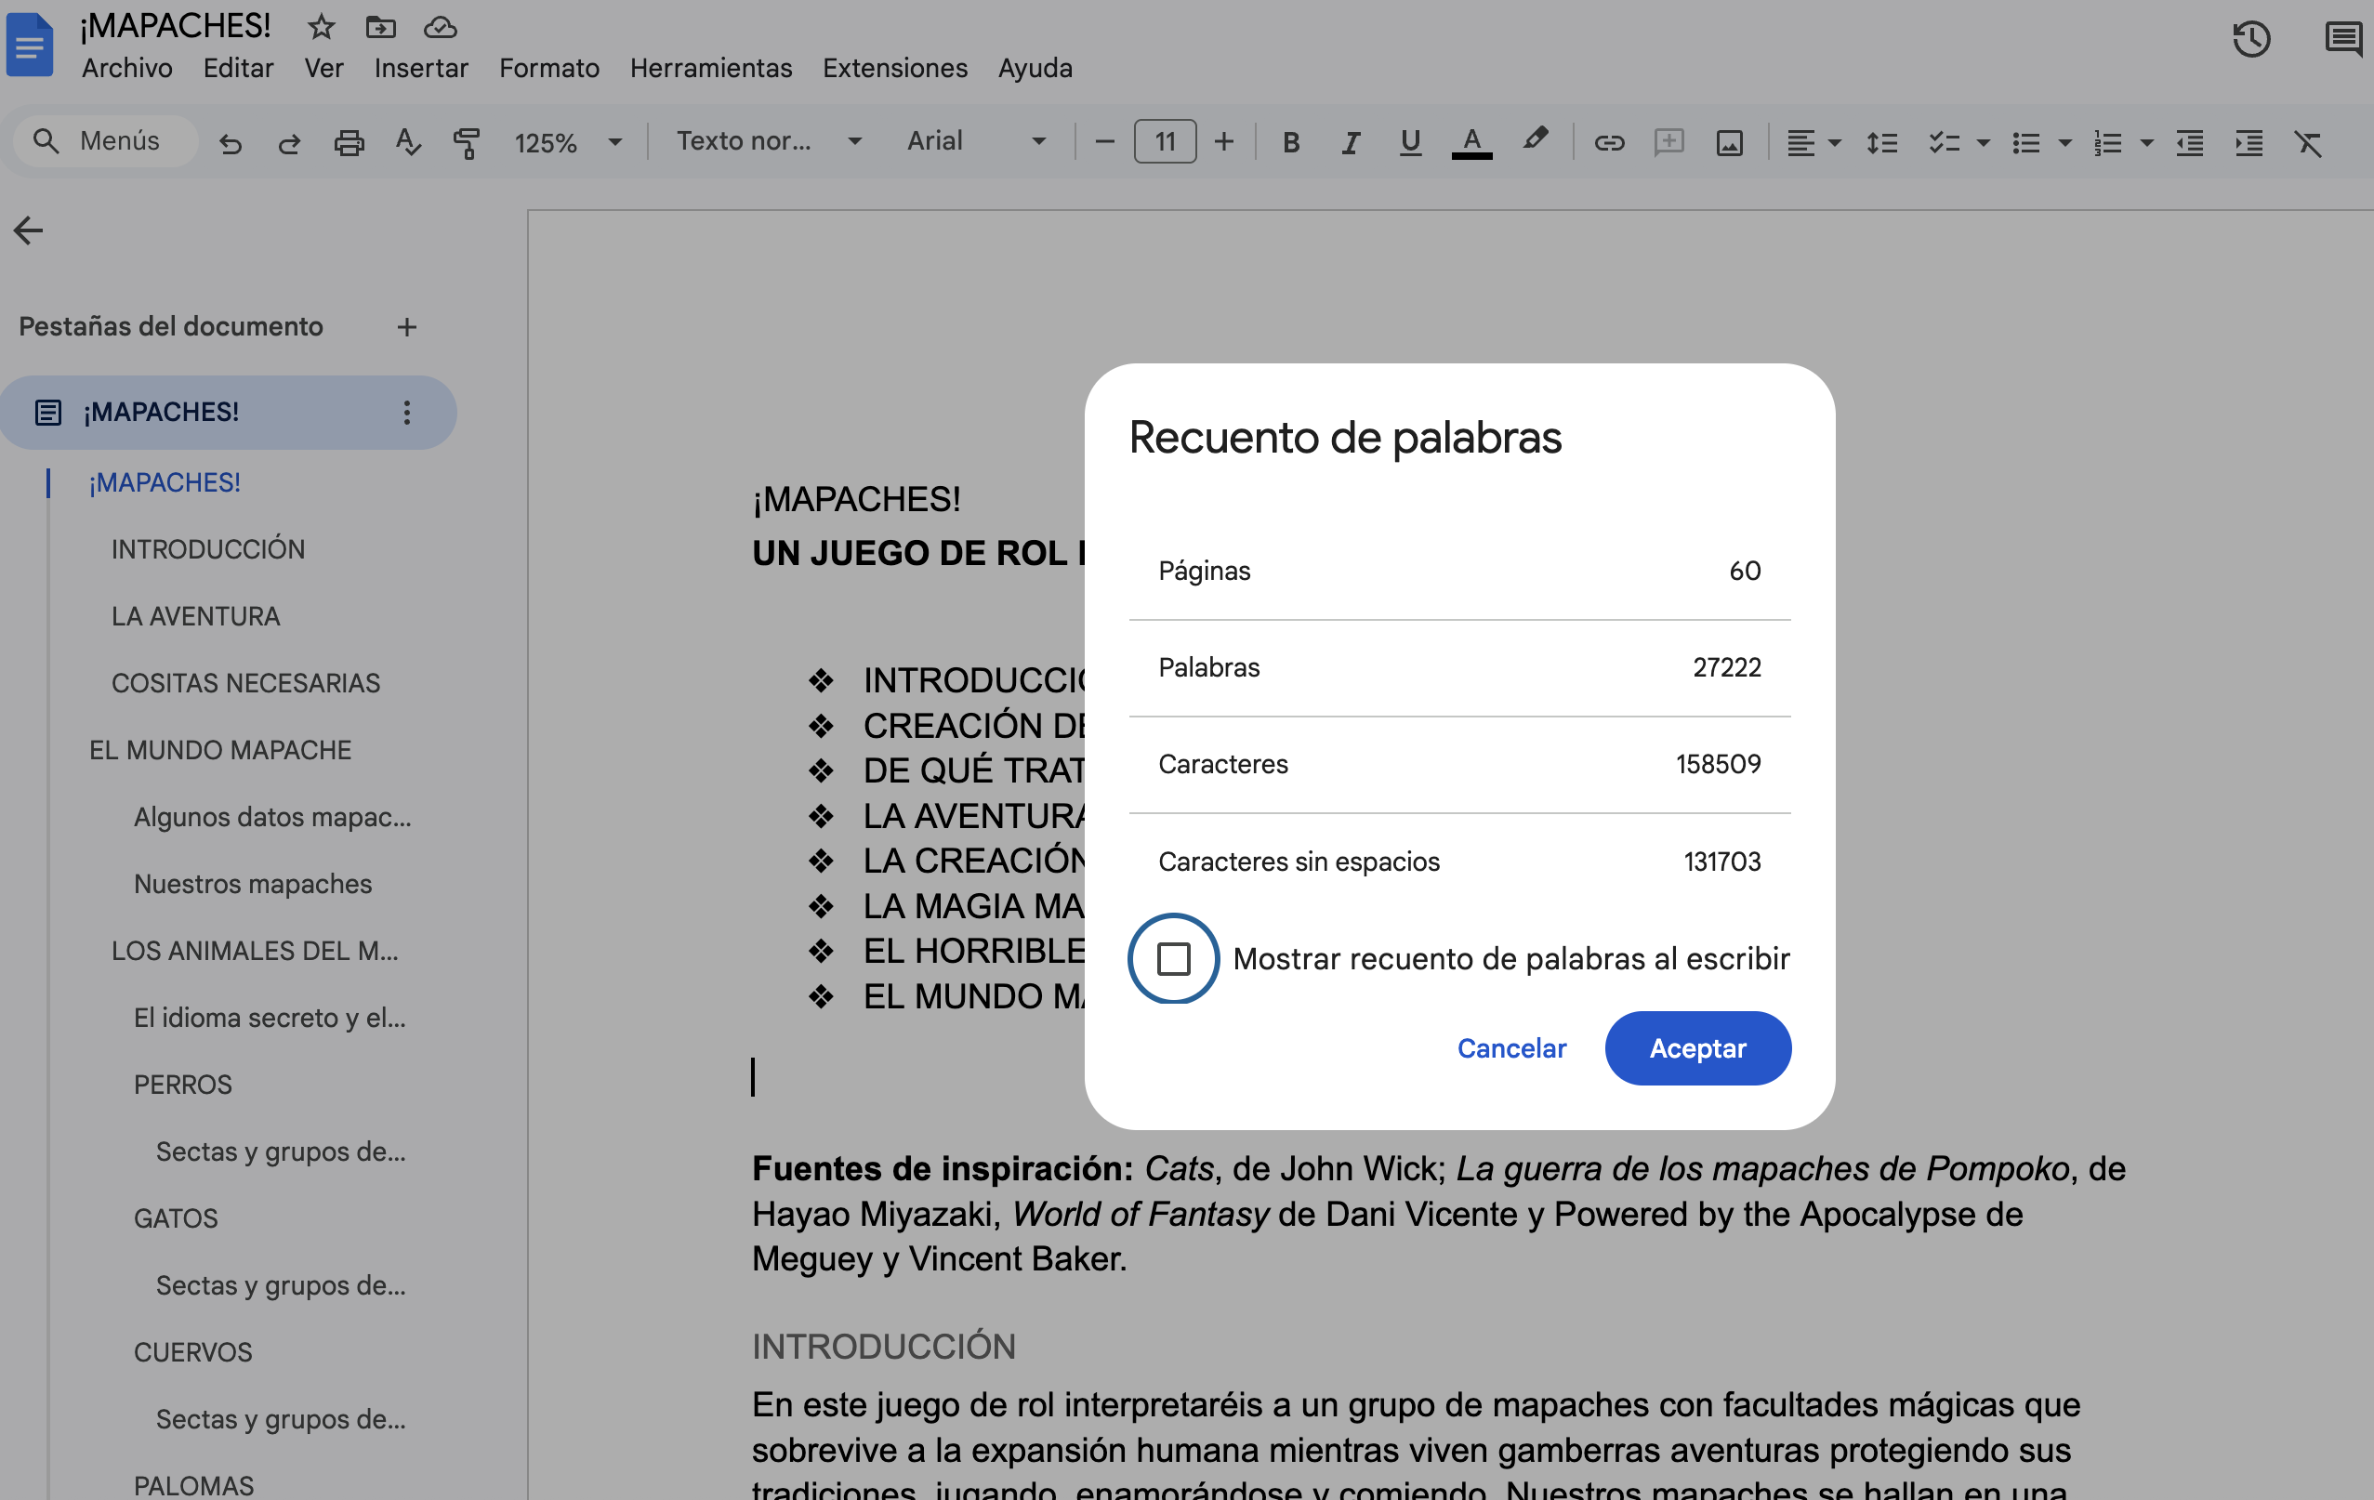The width and height of the screenshot is (2374, 1500).
Task: Click the line spacing icon
Action: point(1881,143)
